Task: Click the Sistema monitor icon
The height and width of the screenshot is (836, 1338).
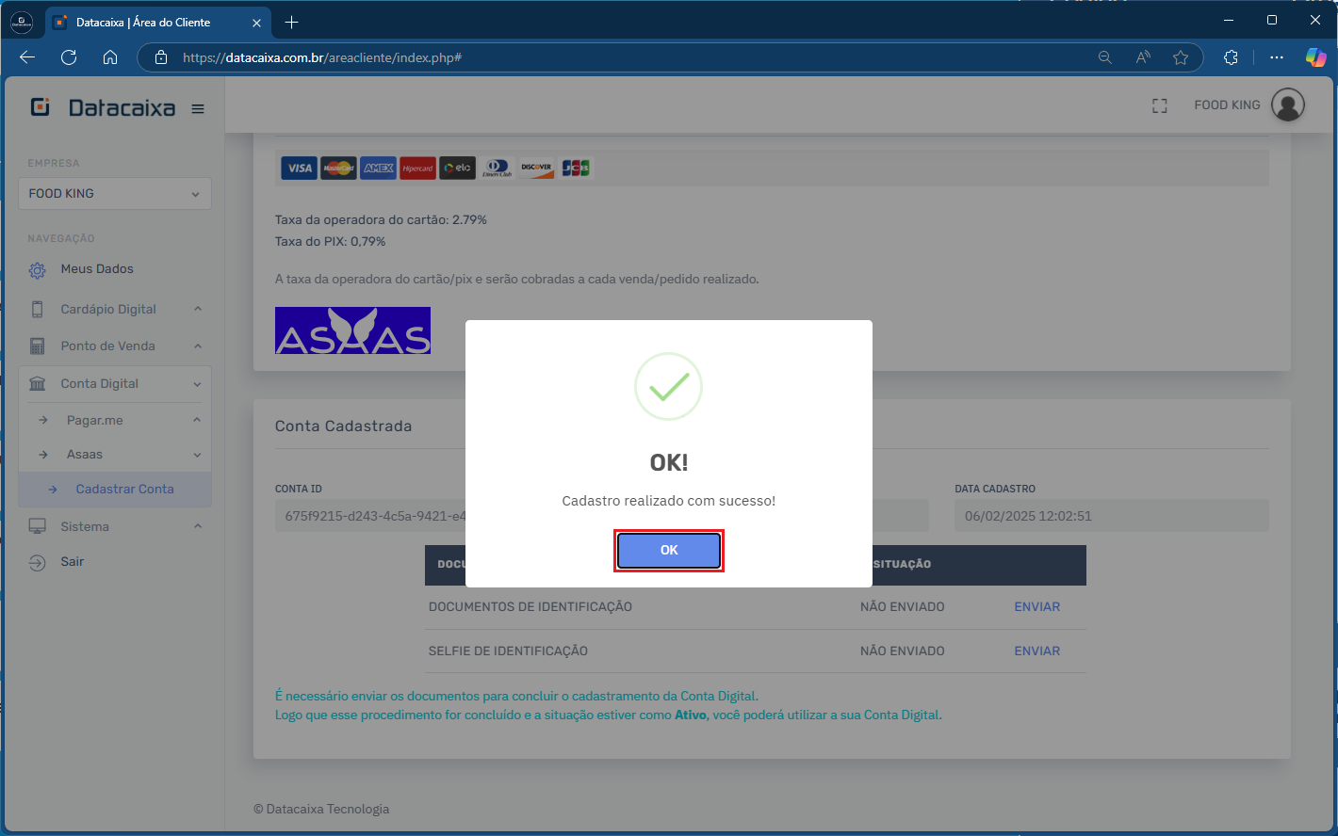Action: (x=38, y=527)
